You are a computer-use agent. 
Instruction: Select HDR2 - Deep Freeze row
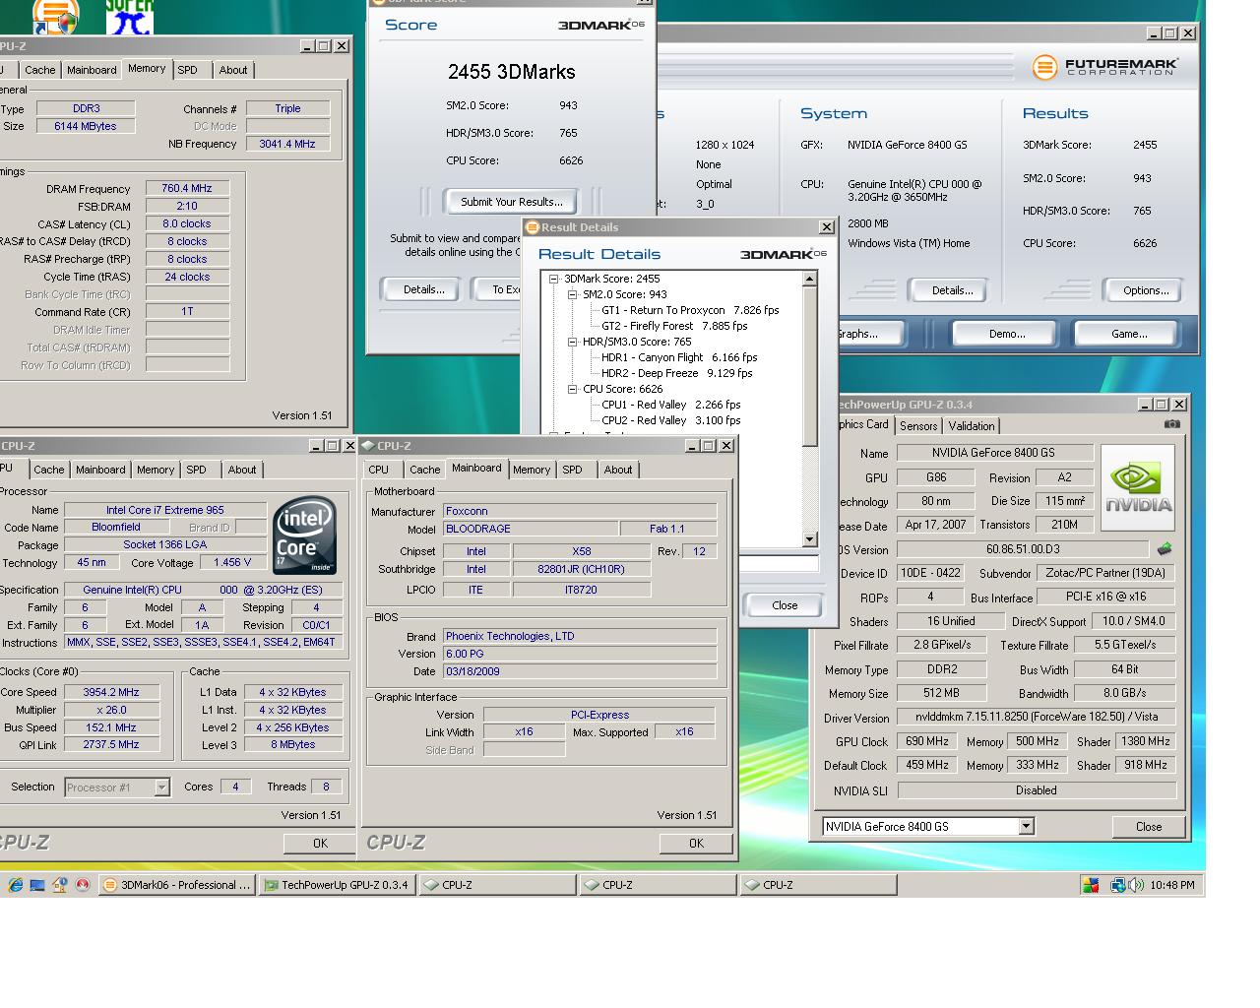676,373
